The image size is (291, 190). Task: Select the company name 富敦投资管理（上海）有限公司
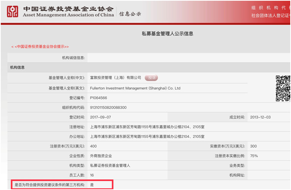[115, 78]
